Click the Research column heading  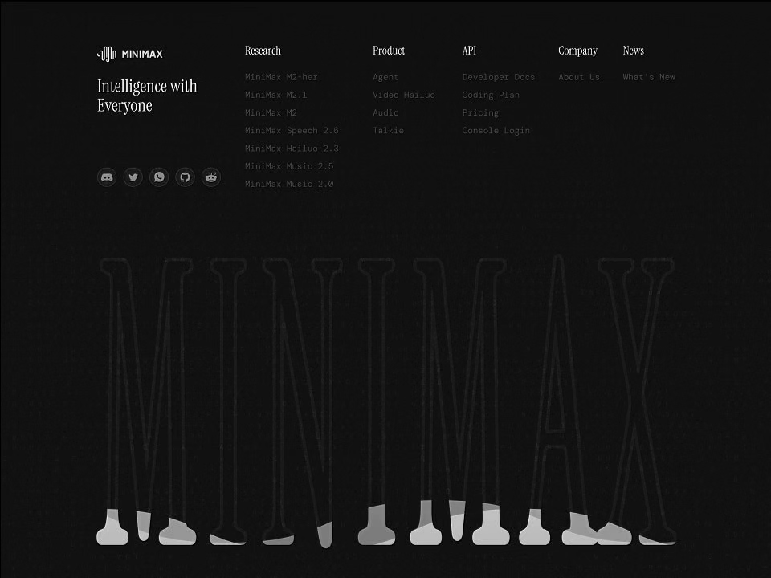(x=263, y=51)
